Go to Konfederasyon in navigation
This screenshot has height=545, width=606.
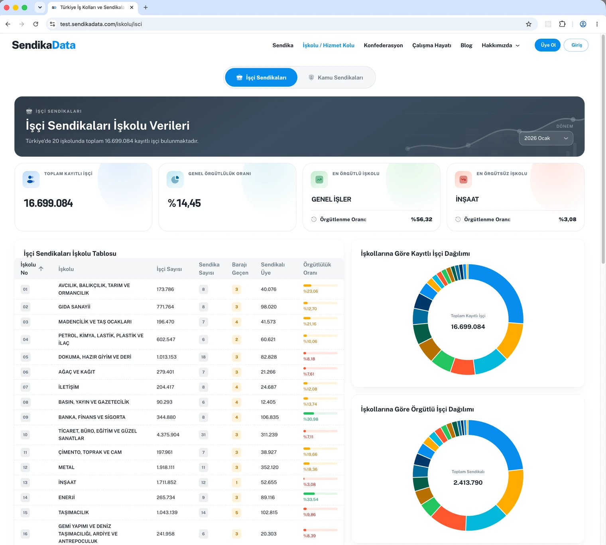pos(383,45)
